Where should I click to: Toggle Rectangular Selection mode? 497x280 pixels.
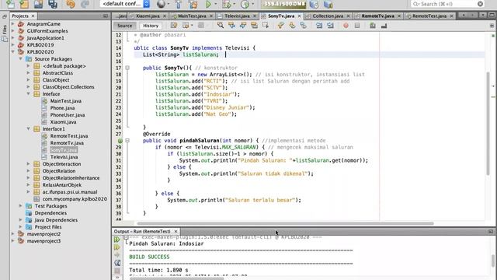266,26
